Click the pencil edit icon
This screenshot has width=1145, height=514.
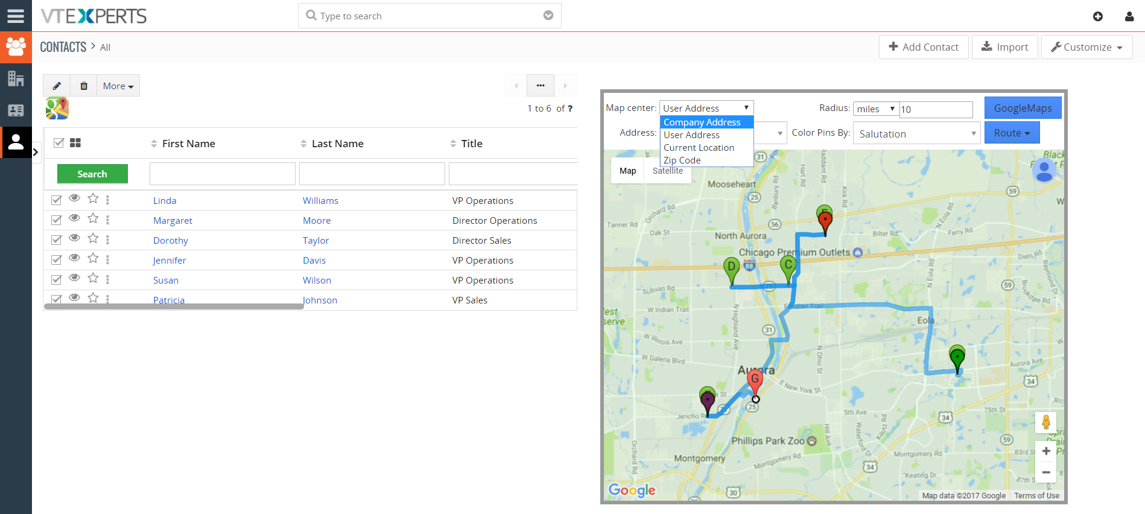click(57, 86)
